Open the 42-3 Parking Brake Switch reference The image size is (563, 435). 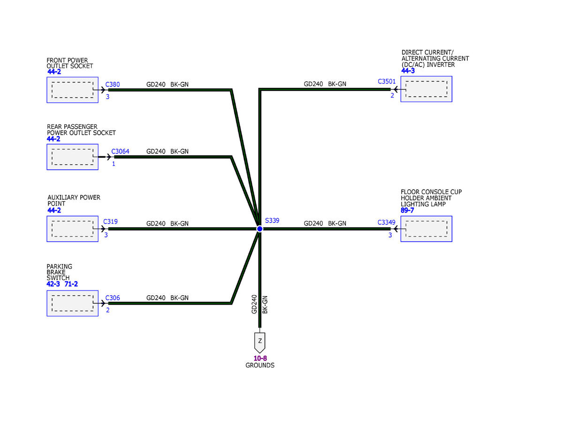point(53,284)
